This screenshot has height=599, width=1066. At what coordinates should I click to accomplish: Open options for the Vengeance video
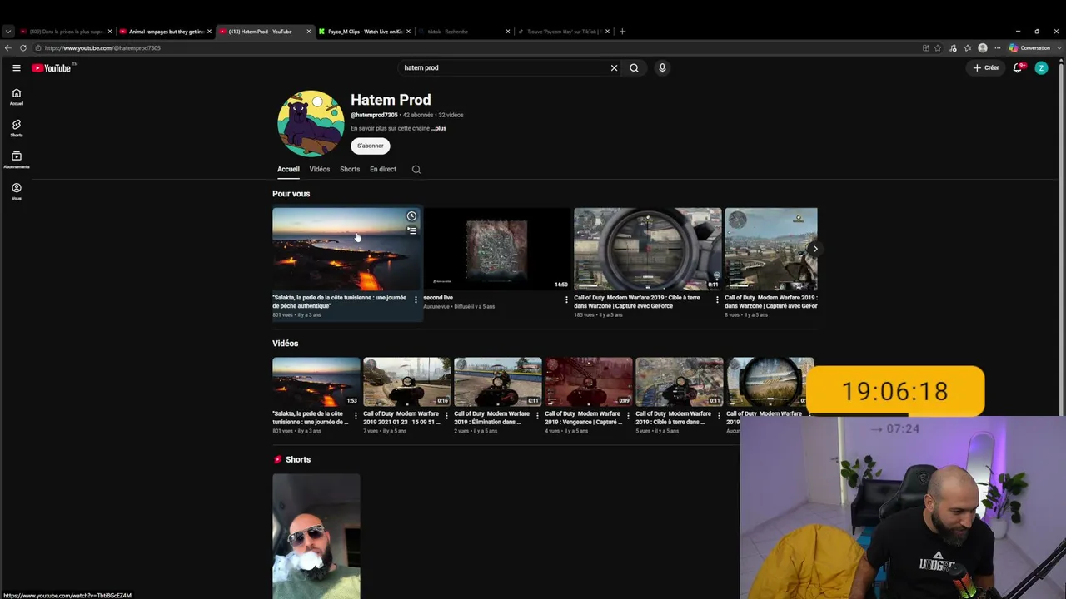click(628, 416)
